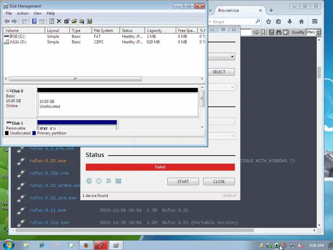The image size is (333, 250).
Task: Click the volume list horizontal scrollbar thumb
Action: (75, 79)
